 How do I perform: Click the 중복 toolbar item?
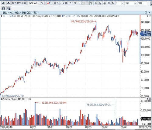[x=65, y=3]
